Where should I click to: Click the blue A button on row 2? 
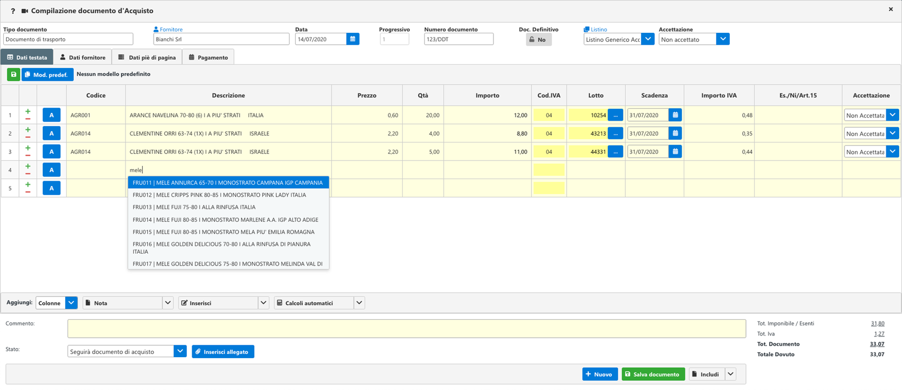tap(52, 133)
